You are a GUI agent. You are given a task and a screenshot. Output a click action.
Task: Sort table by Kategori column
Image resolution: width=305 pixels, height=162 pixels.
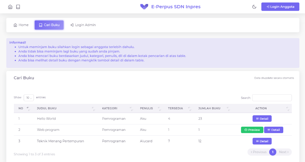point(117,108)
